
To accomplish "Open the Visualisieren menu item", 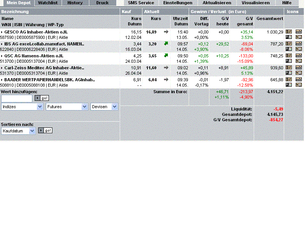I will tap(256, 3).
